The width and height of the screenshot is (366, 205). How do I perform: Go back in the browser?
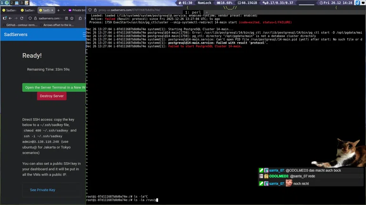click(x=10, y=18)
